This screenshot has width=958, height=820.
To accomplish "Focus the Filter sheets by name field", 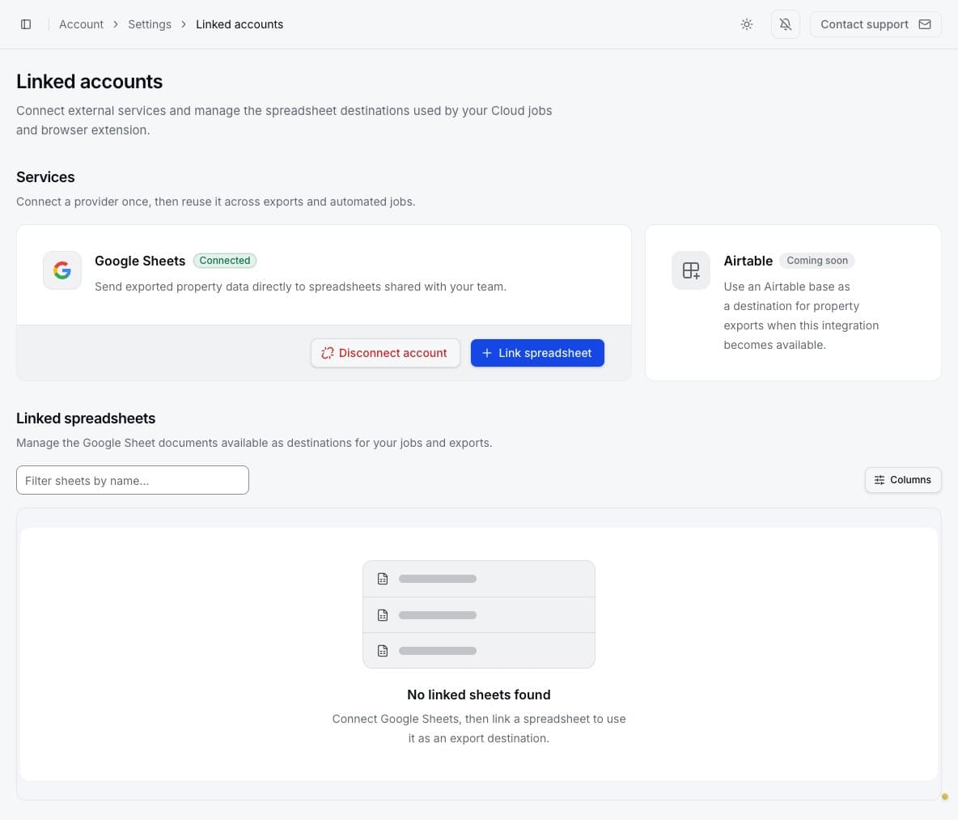I will 133,480.
